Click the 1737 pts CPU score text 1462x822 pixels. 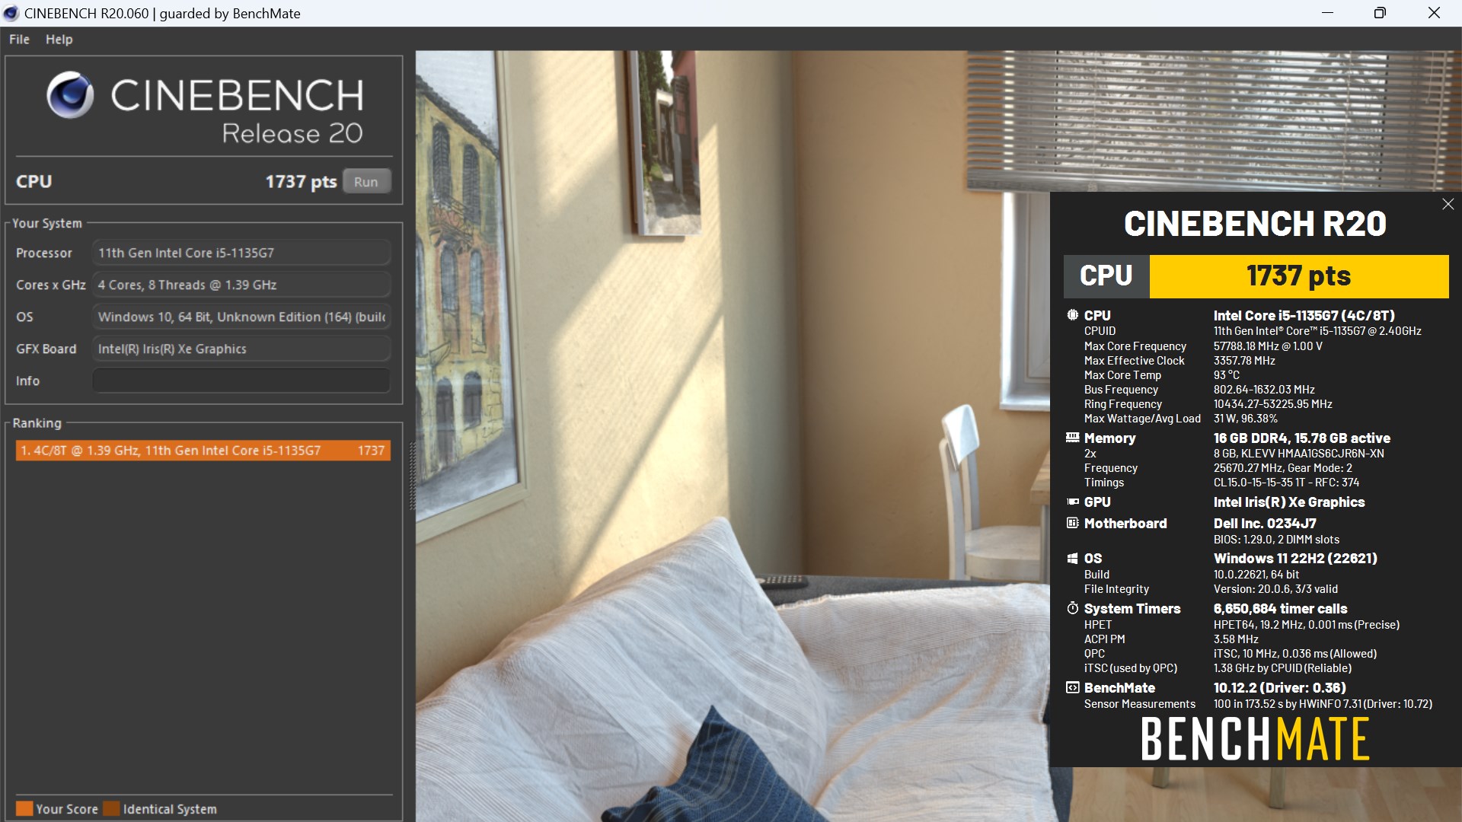coord(301,182)
